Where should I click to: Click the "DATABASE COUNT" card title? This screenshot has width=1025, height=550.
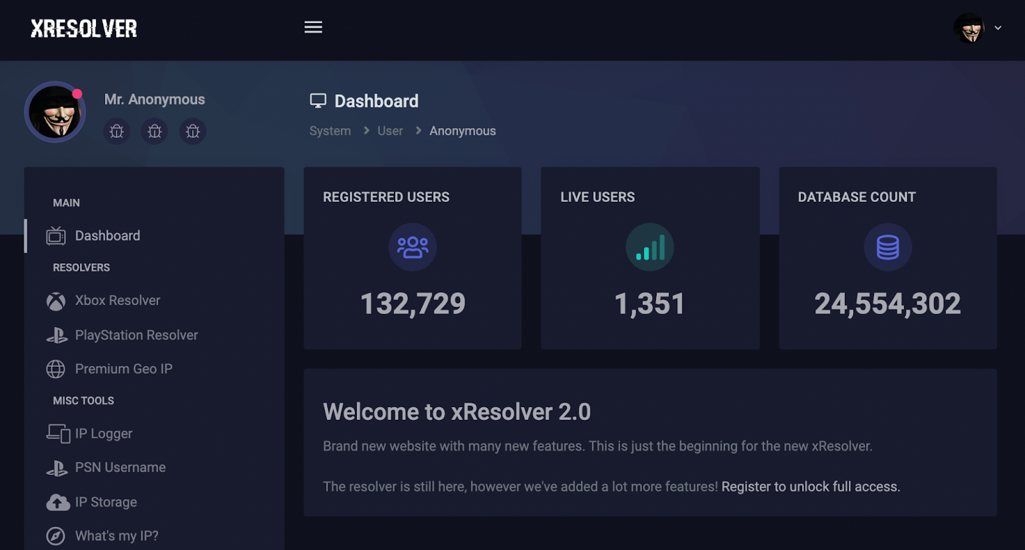coord(857,197)
